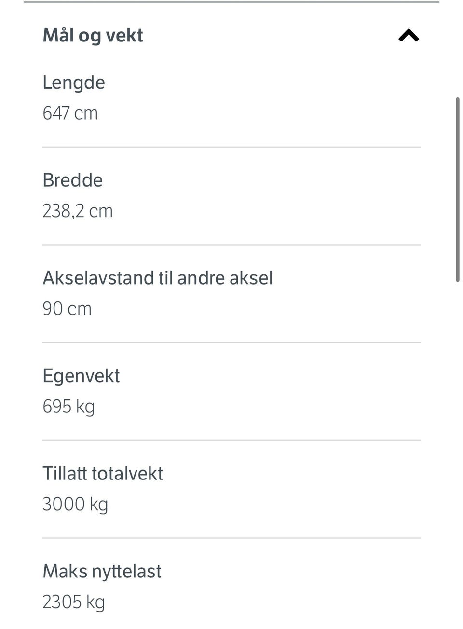Click the 647 cm value
Viewport: 463px width, 629px height.
[70, 113]
